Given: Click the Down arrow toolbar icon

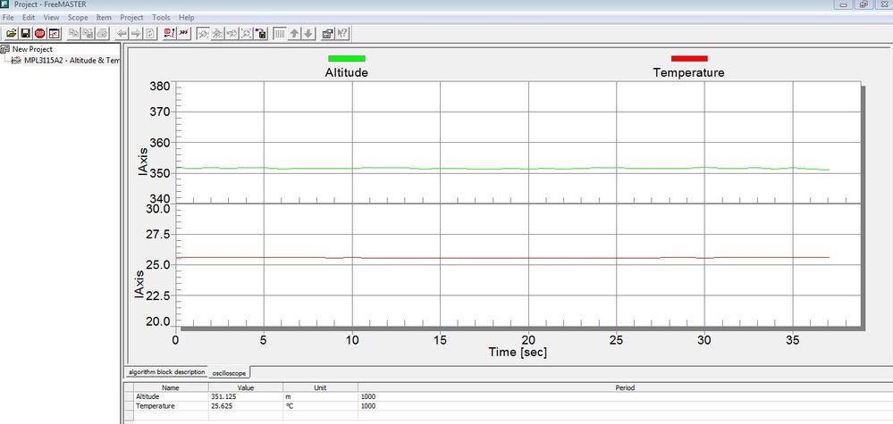Looking at the screenshot, I should pos(308,34).
